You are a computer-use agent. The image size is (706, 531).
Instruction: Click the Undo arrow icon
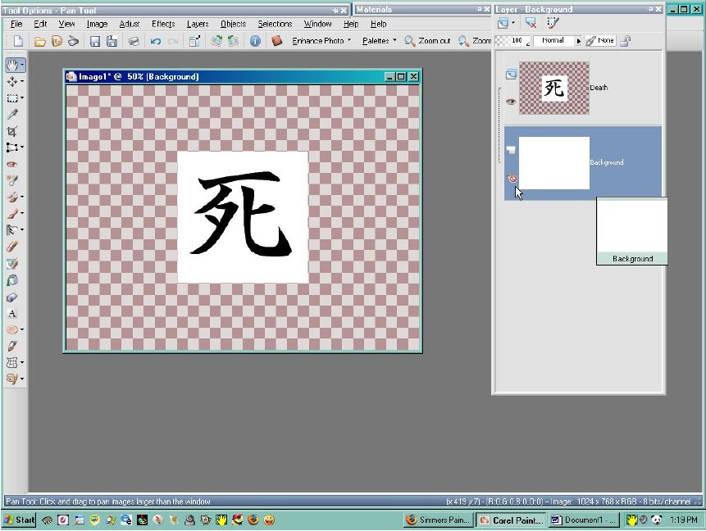click(156, 42)
